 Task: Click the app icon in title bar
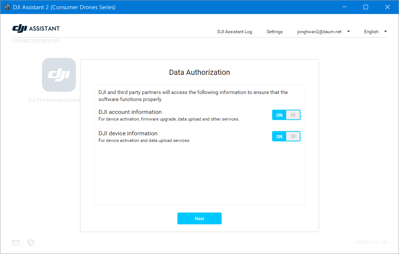coord(7,7)
